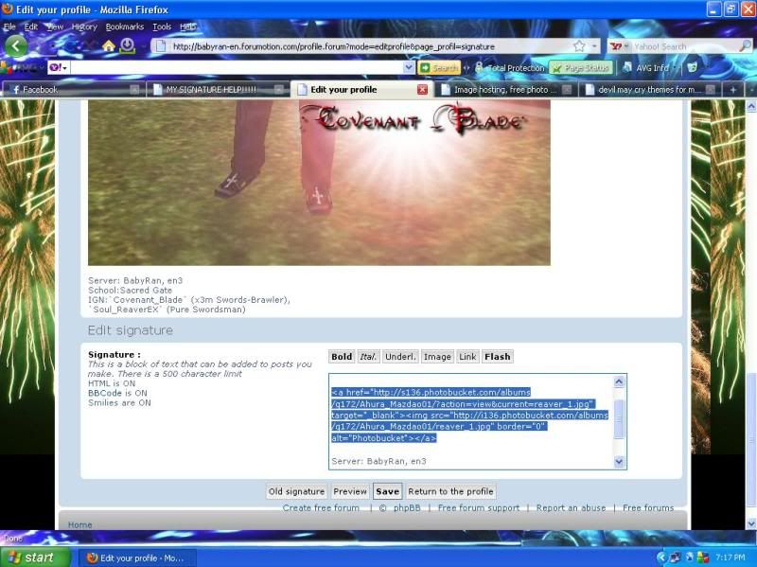Open the Downloads arrow icon
This screenshot has width=757, height=567.
[127, 45]
